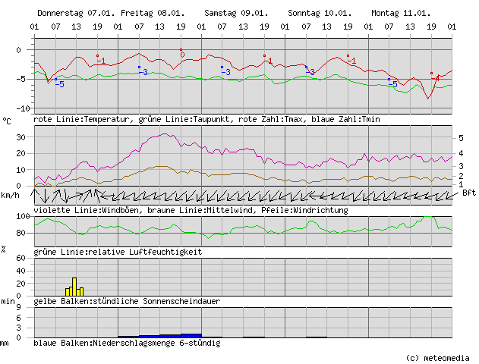Click the Montag 11.01. day header
The height and width of the screenshot is (364, 479).
click(x=401, y=14)
